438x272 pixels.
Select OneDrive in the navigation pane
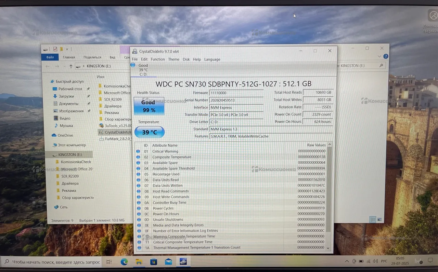[65, 135]
